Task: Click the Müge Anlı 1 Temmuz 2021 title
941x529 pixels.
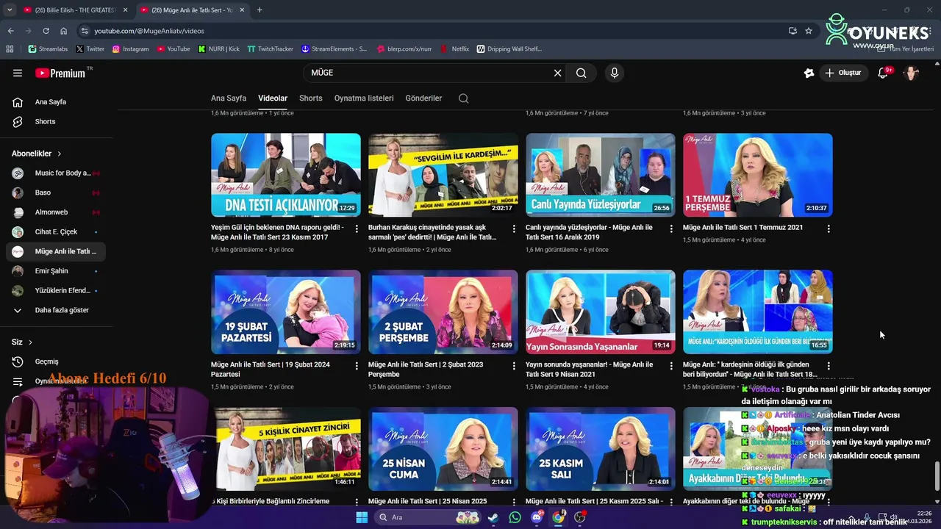Action: click(743, 228)
